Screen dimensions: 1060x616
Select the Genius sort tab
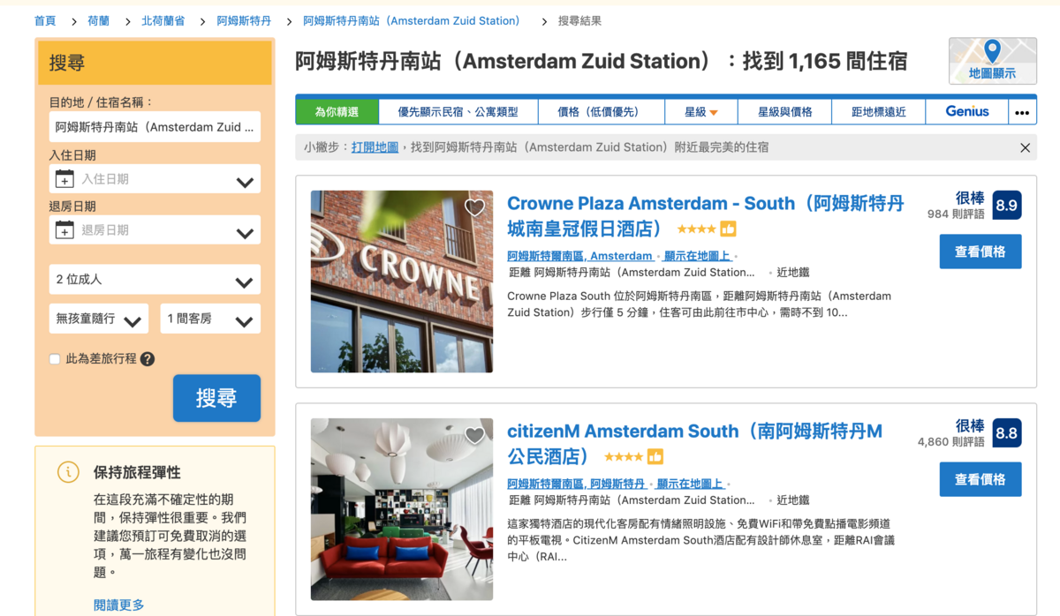pos(966,112)
